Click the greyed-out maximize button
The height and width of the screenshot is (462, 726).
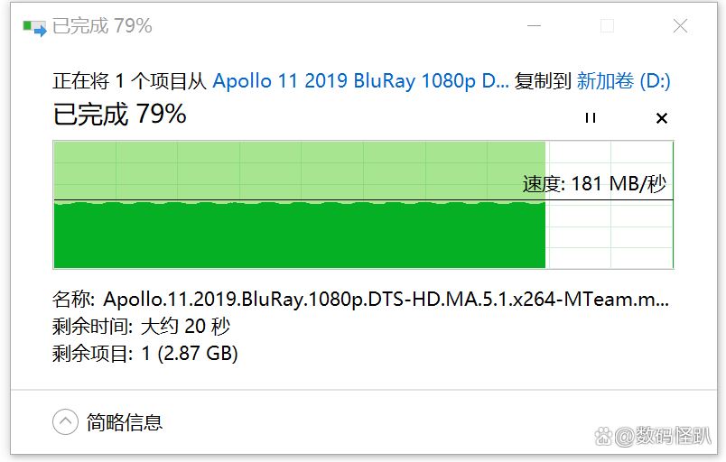point(607,26)
